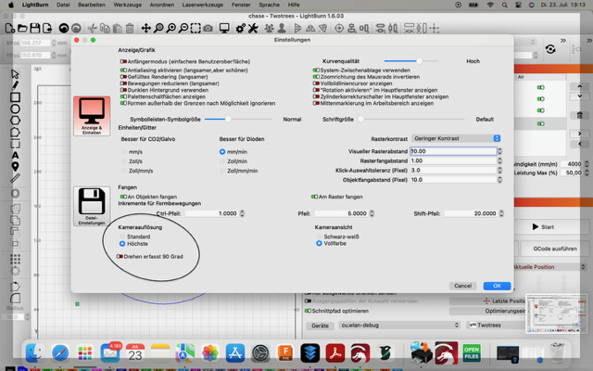Click stepper of 'Klick-Auswahltoleranz' field

coord(499,170)
